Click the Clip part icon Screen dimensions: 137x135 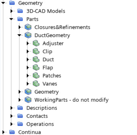coord(36,51)
